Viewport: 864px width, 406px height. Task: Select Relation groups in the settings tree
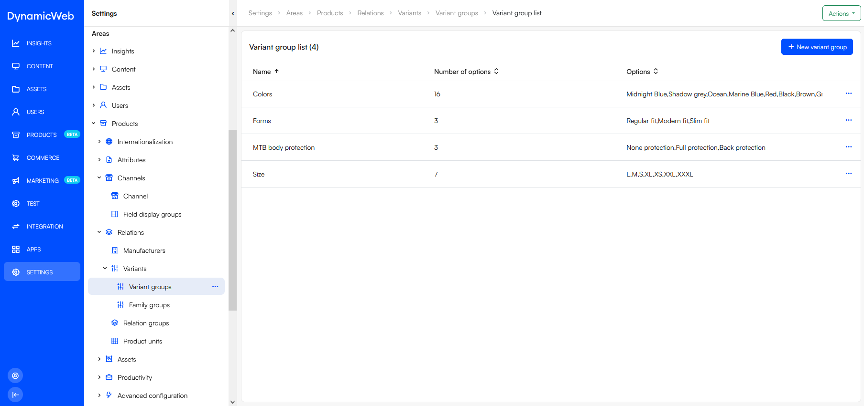coord(146,323)
